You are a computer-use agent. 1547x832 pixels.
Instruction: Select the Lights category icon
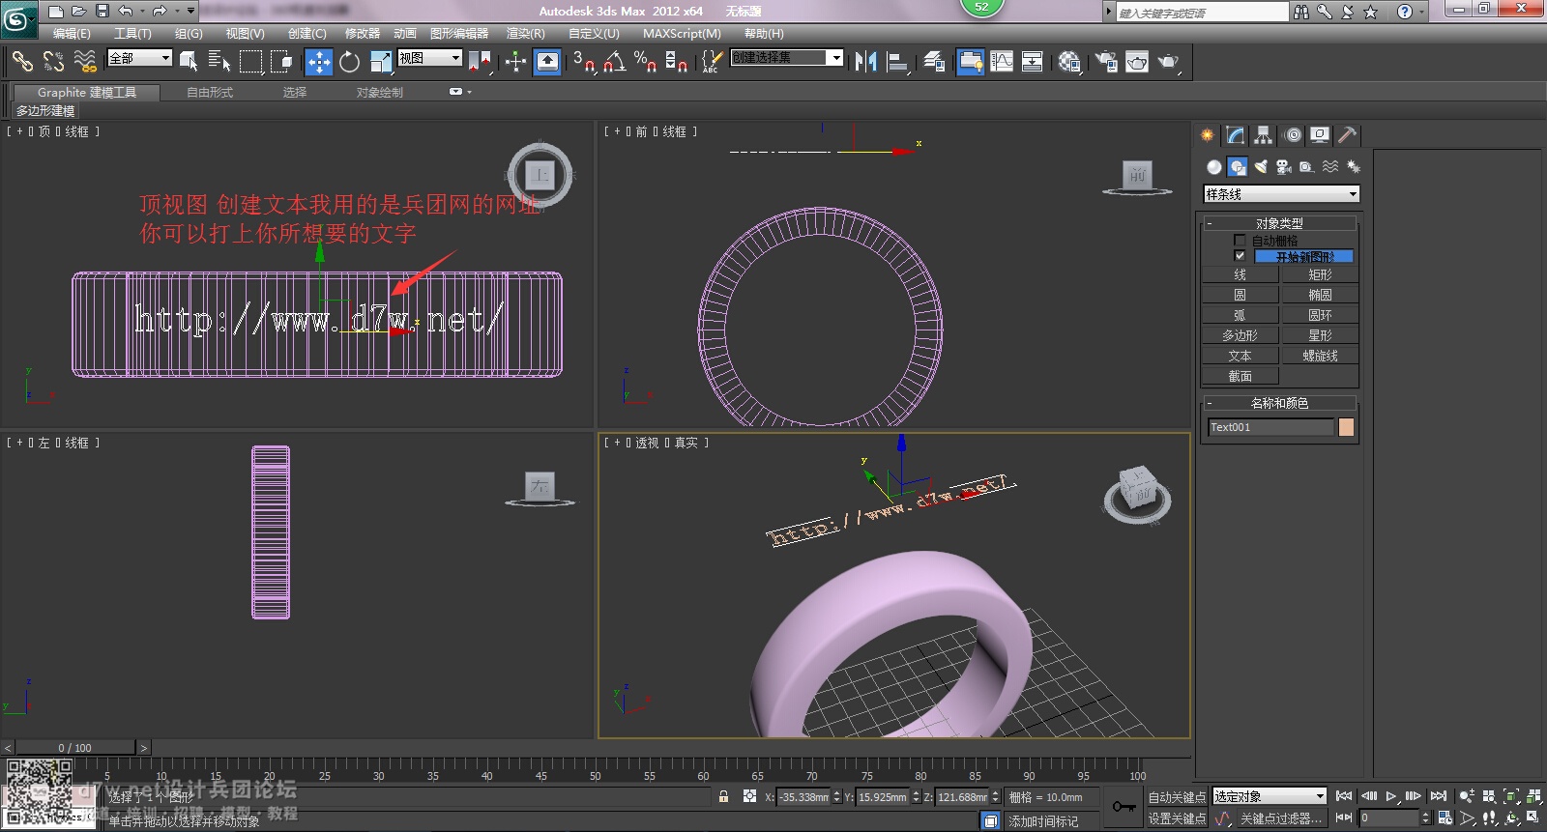pos(1261,167)
